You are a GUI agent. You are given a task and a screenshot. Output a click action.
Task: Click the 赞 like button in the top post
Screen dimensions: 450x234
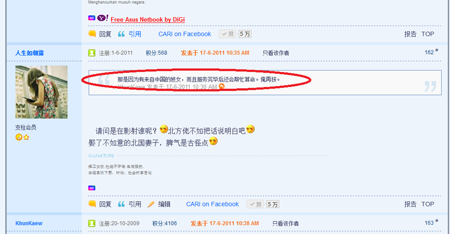coord(227,34)
